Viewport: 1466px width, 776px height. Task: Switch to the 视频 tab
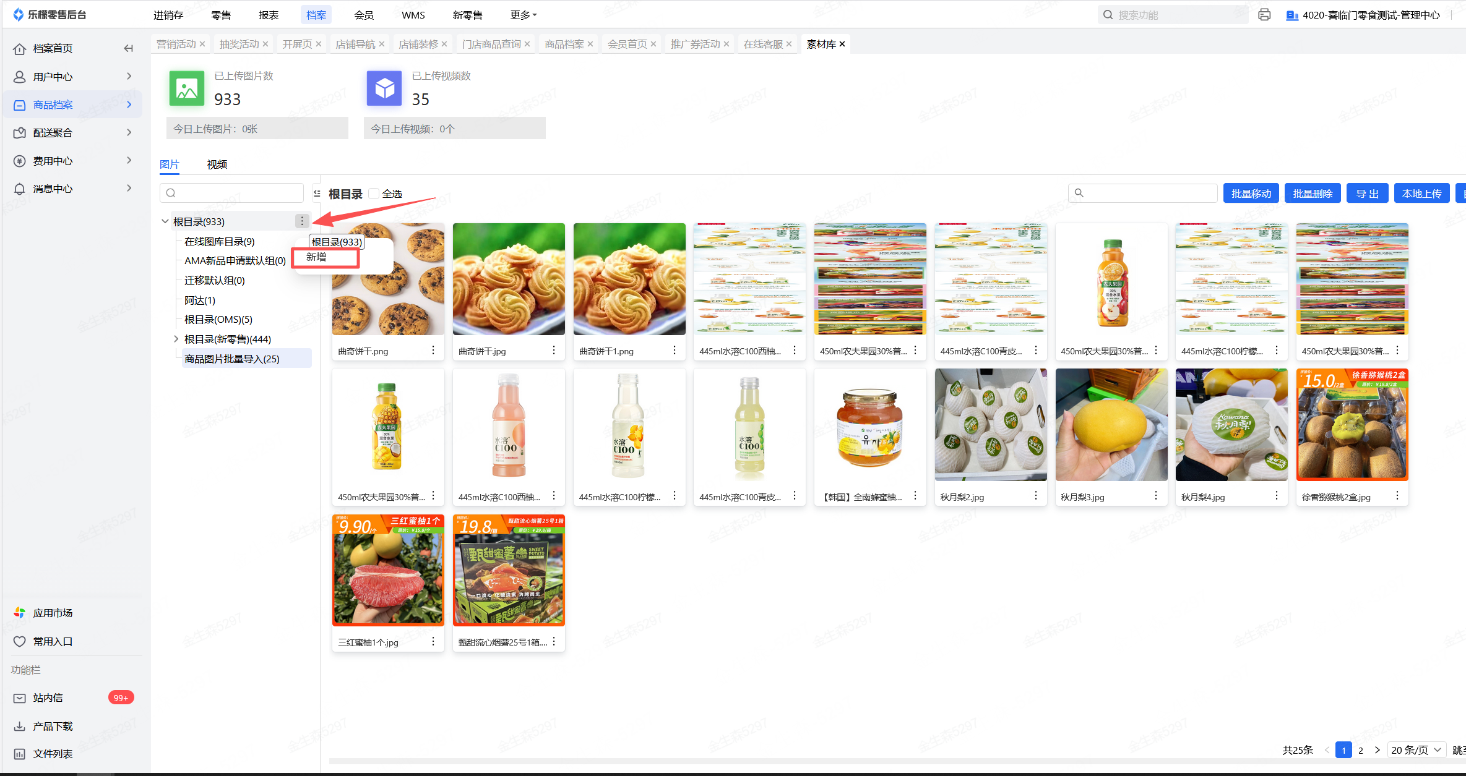[x=217, y=164]
